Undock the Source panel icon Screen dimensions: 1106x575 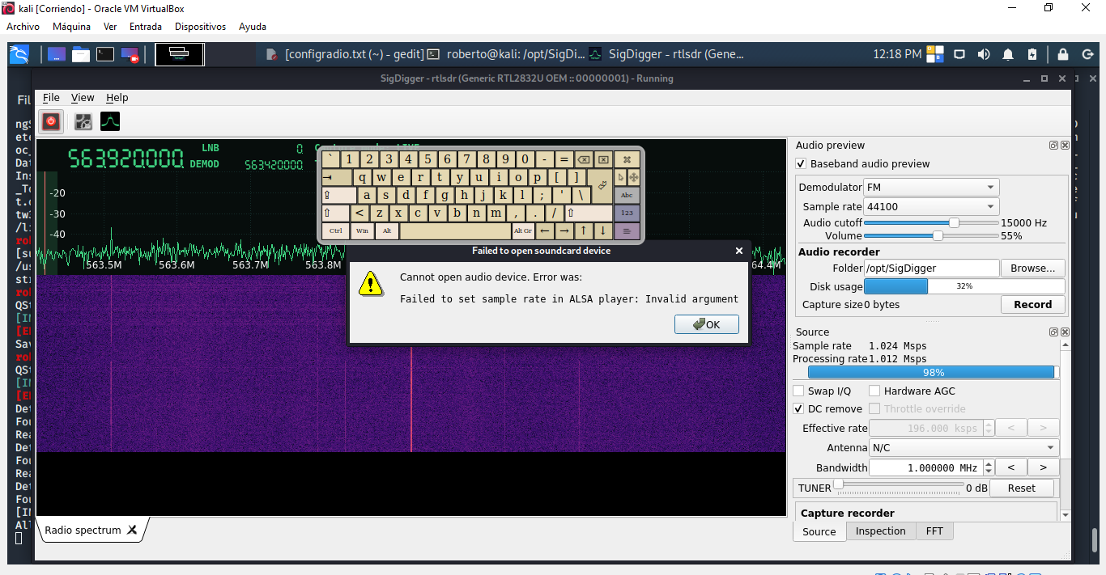(x=1053, y=332)
